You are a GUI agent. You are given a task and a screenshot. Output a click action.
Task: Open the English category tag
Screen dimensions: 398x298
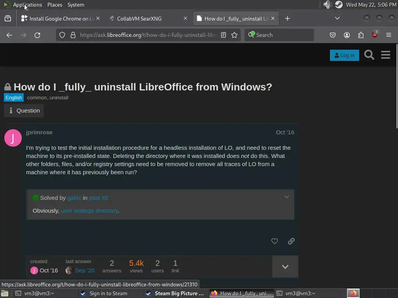(x=14, y=97)
